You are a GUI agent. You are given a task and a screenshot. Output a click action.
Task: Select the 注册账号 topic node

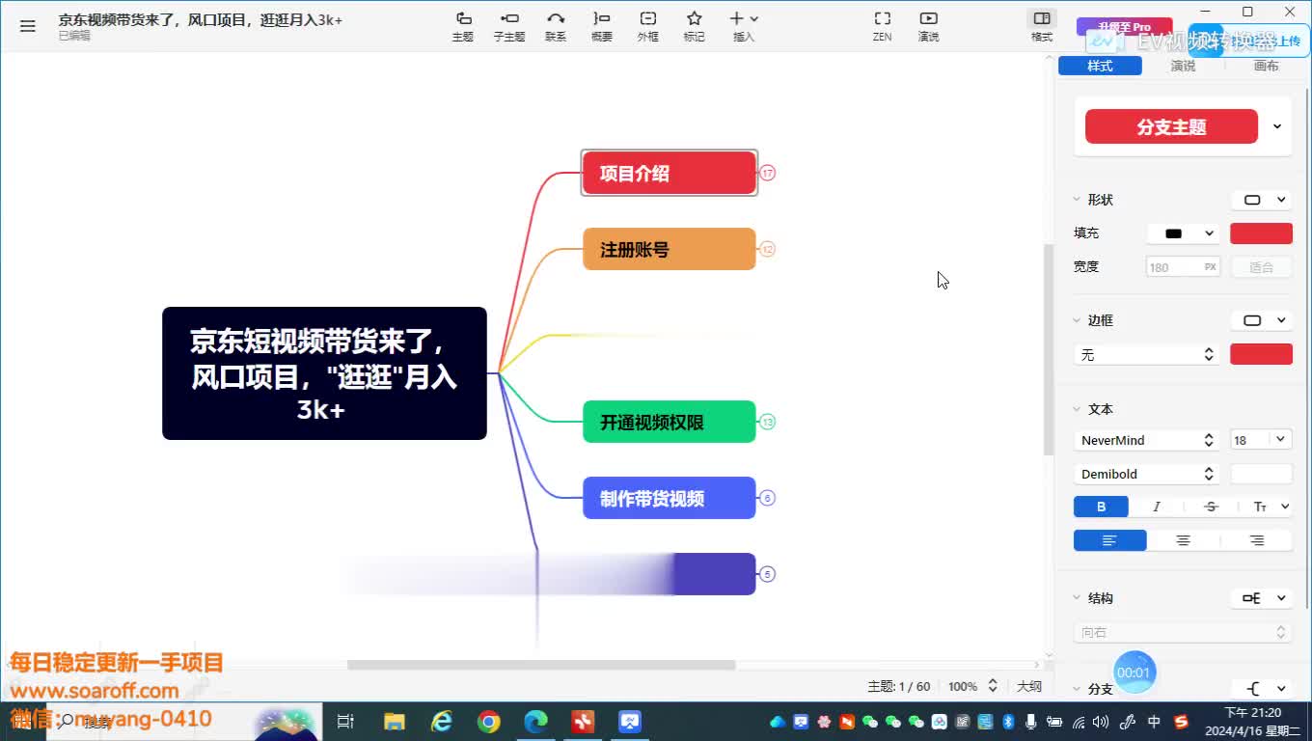point(670,249)
